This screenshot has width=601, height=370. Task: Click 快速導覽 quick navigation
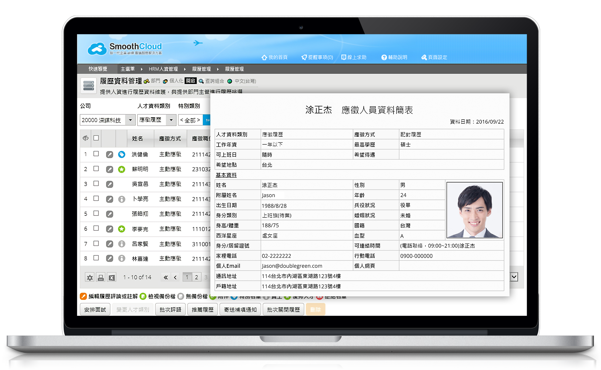pos(98,69)
